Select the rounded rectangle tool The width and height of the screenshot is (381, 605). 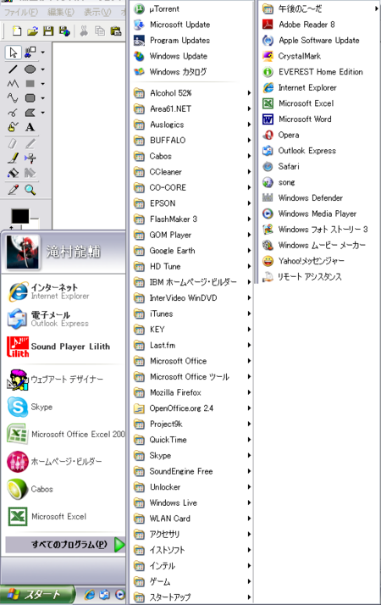click(x=30, y=98)
